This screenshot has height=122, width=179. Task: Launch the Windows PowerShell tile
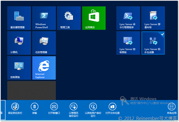[x=44, y=18]
